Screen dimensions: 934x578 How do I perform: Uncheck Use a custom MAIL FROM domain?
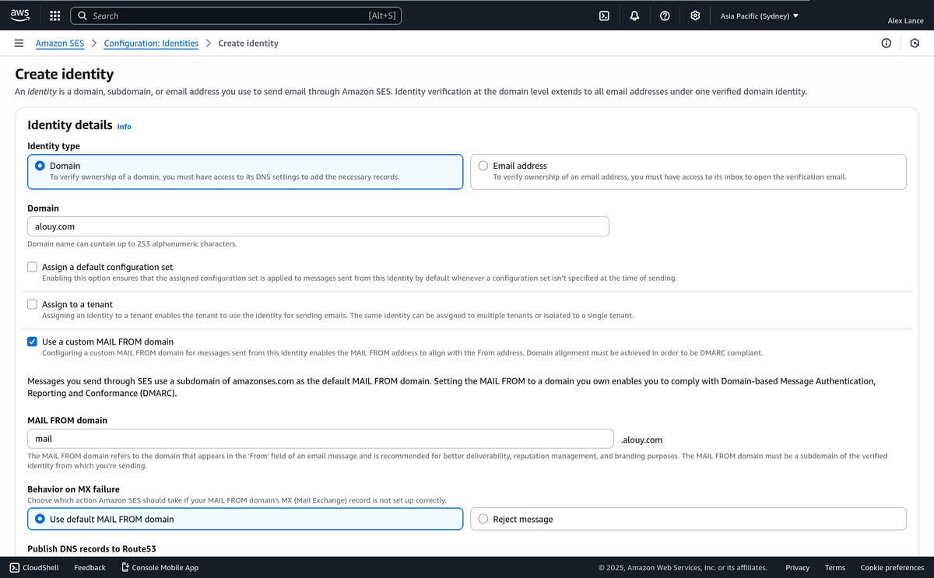pos(33,342)
